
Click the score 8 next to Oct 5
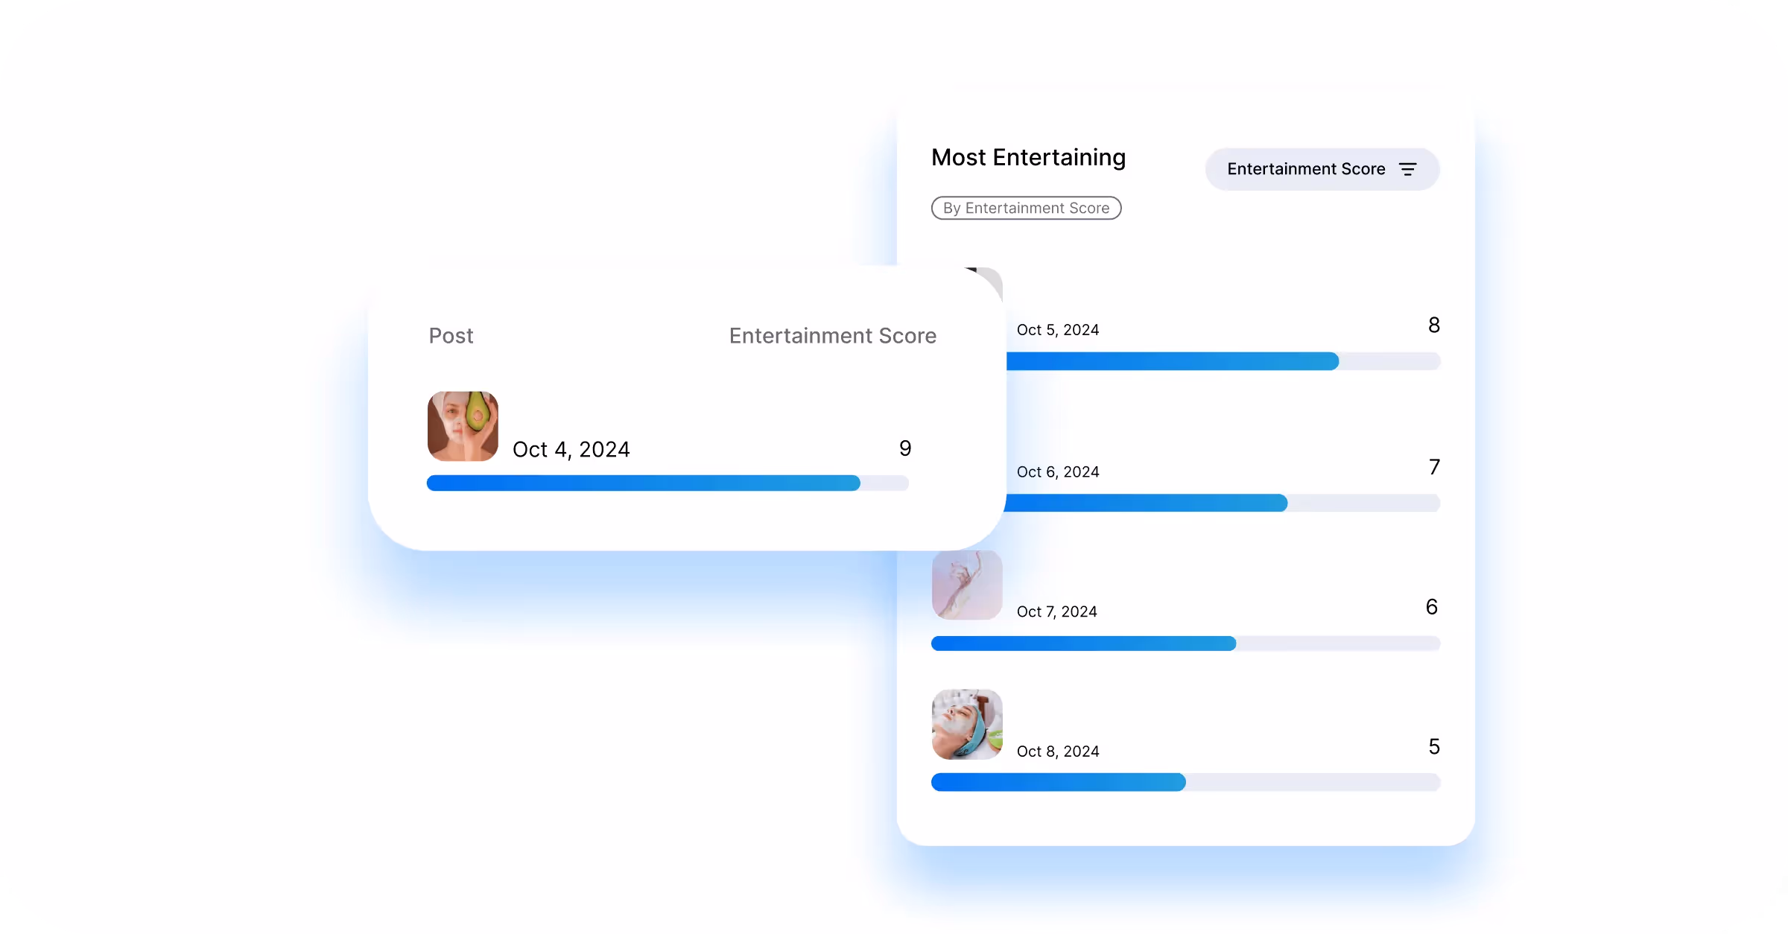1434,325
